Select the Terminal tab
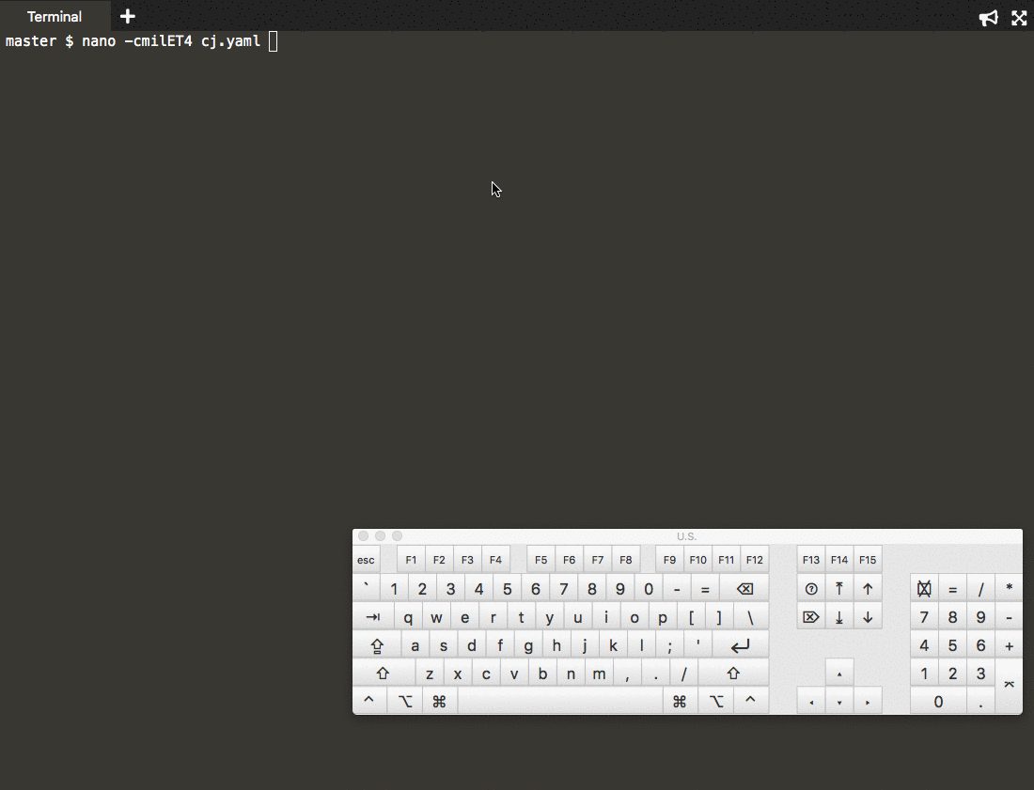The width and height of the screenshot is (1034, 790). pos(55,17)
